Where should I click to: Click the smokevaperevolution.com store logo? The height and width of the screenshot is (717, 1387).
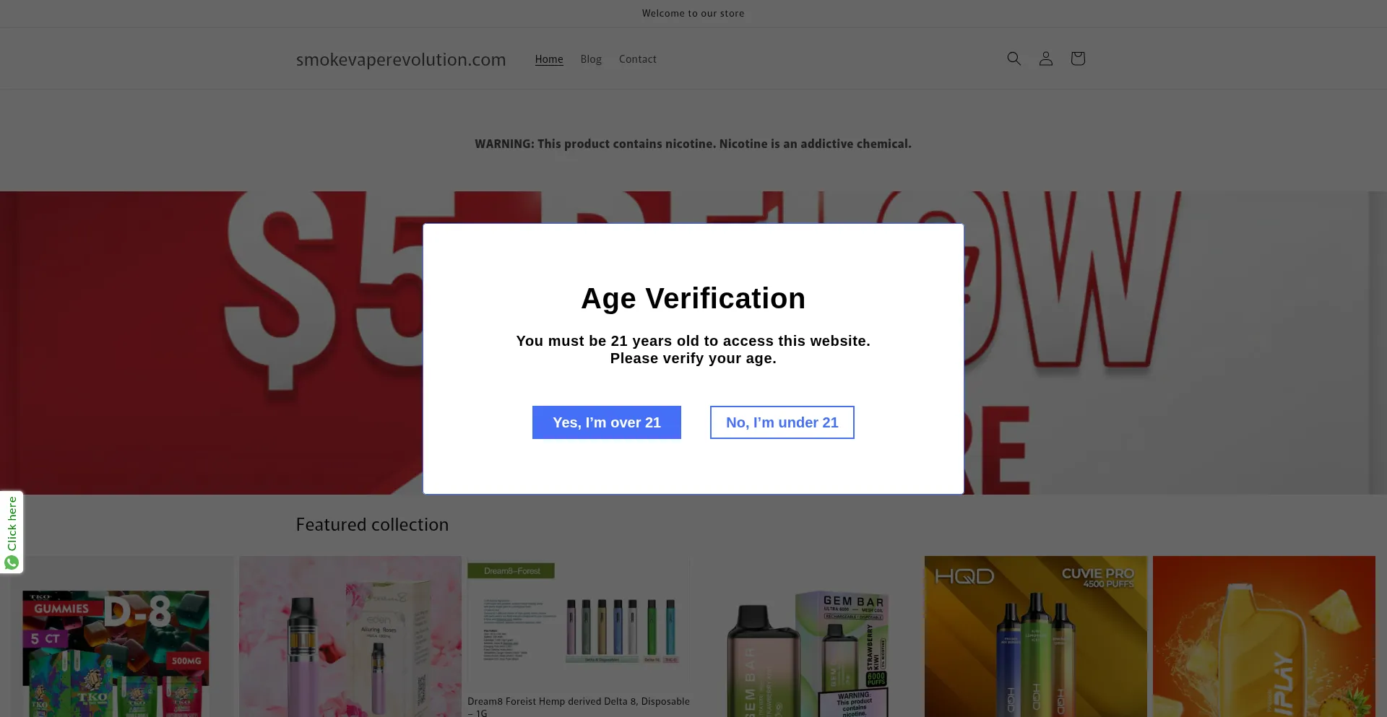click(401, 59)
